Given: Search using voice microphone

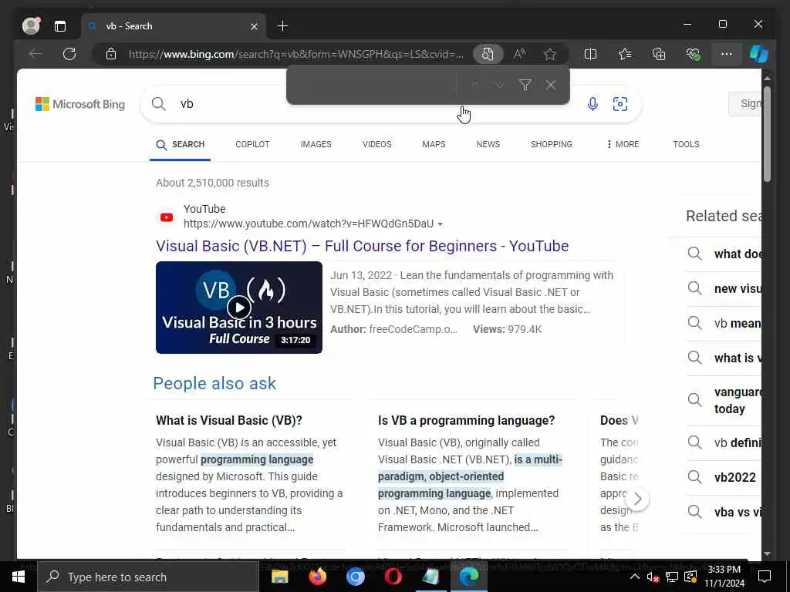Looking at the screenshot, I should 593,104.
